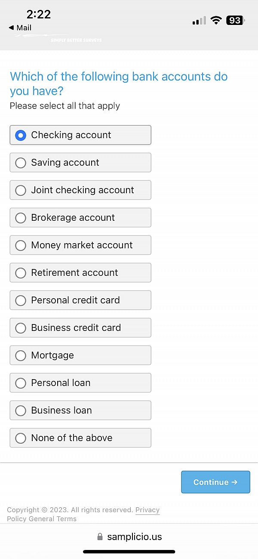Choose Brokerage account
This screenshot has height=559, width=258.
tap(80, 218)
